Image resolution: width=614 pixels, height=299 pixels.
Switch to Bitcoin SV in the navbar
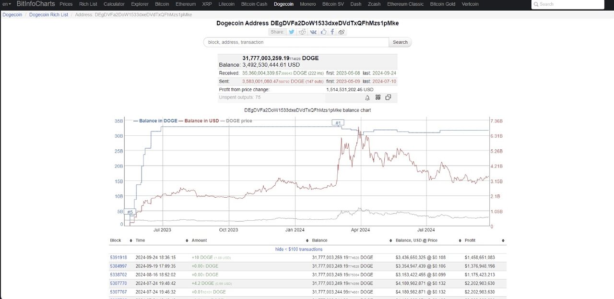click(x=333, y=4)
